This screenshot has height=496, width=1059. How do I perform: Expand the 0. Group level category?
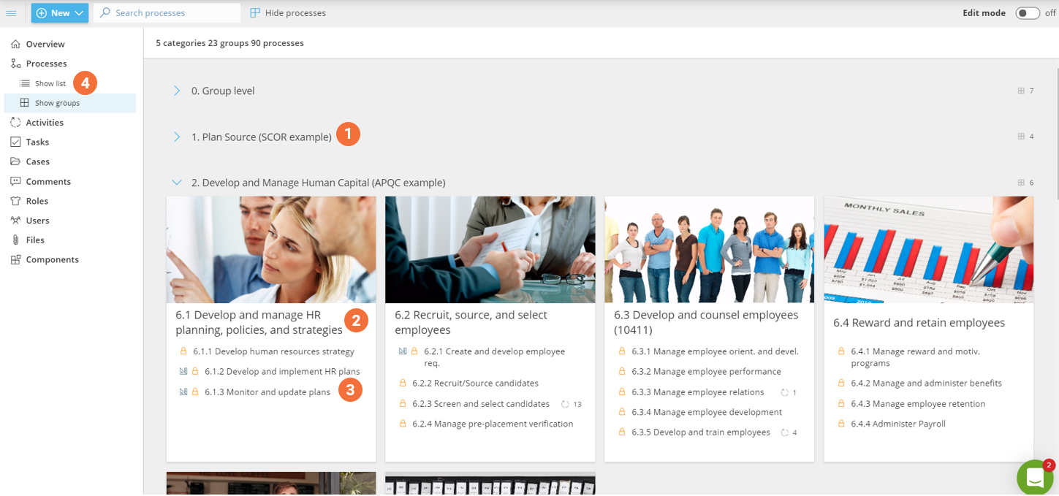point(177,91)
